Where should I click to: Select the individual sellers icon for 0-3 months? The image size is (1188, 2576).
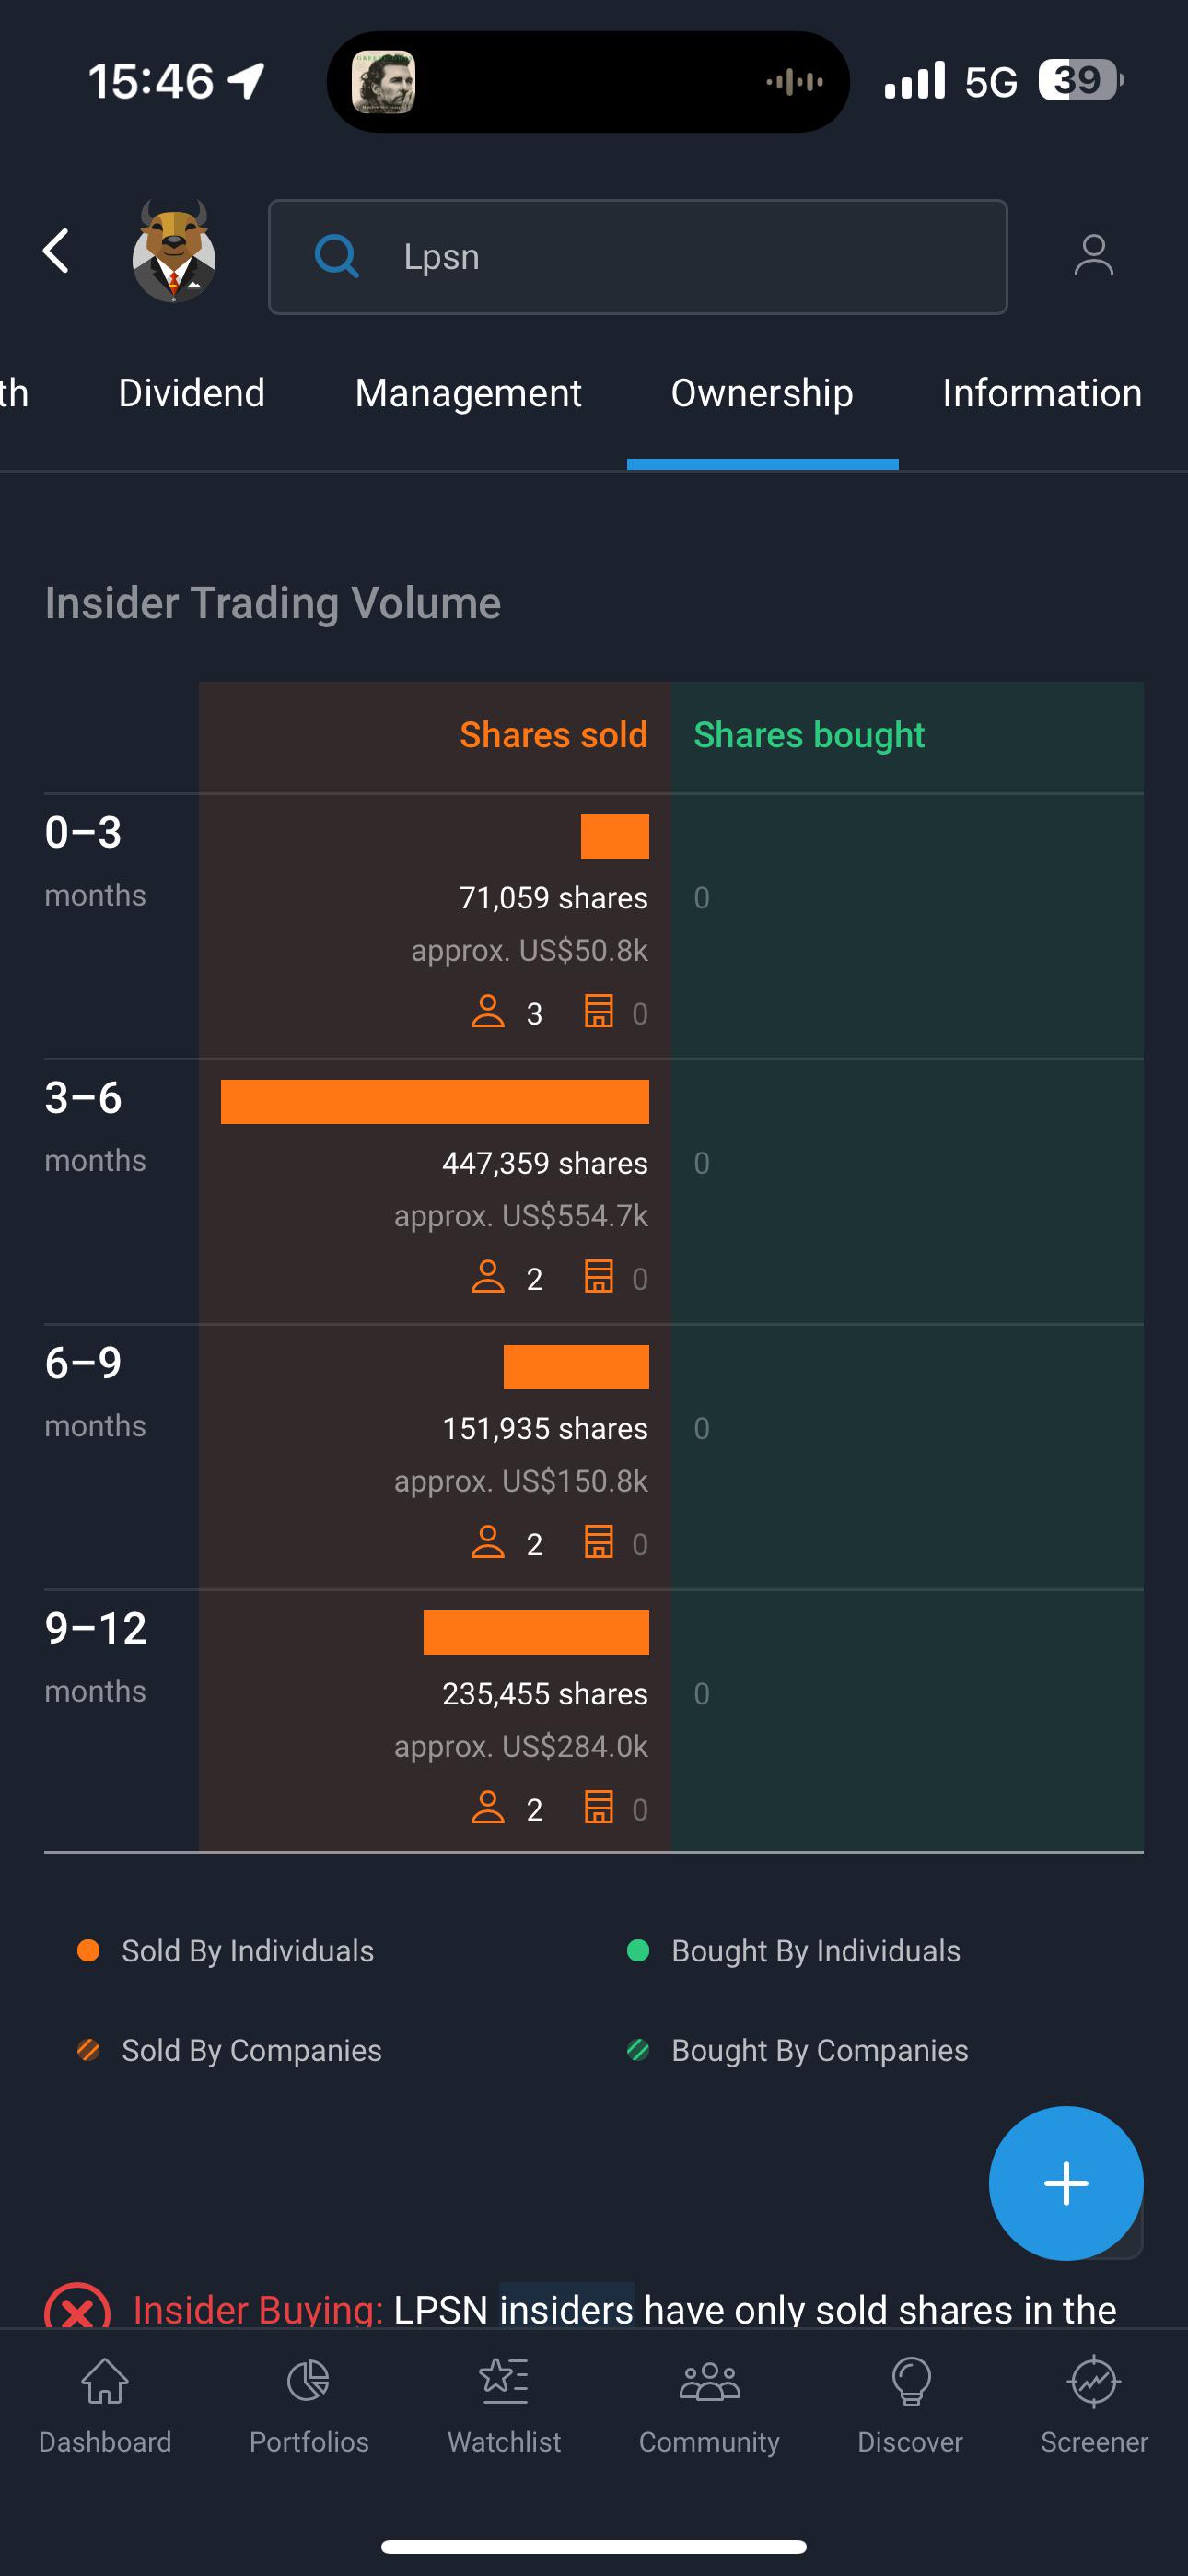coord(489,1012)
